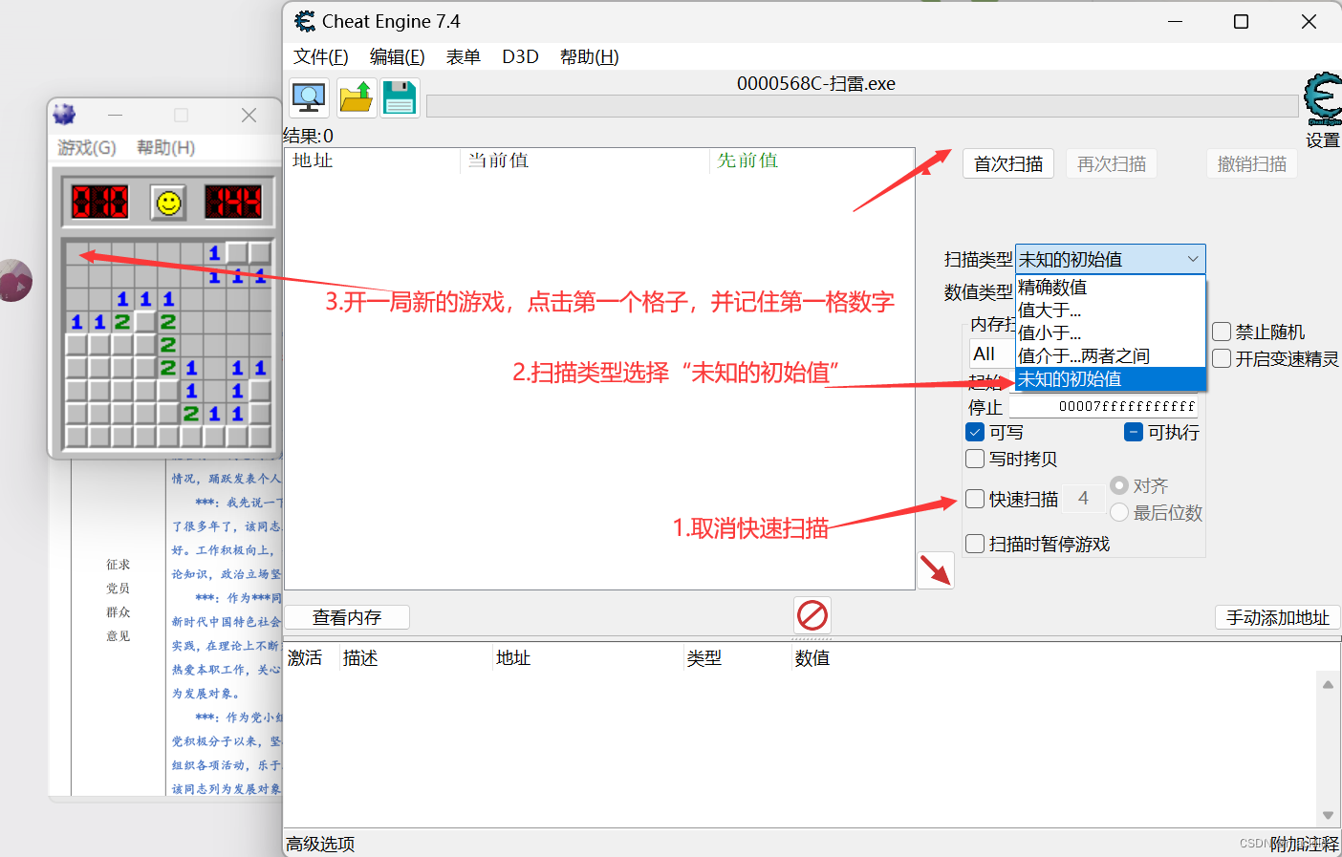Click the red no-entry clear list icon
This screenshot has height=857, width=1342.
pyautogui.click(x=812, y=615)
